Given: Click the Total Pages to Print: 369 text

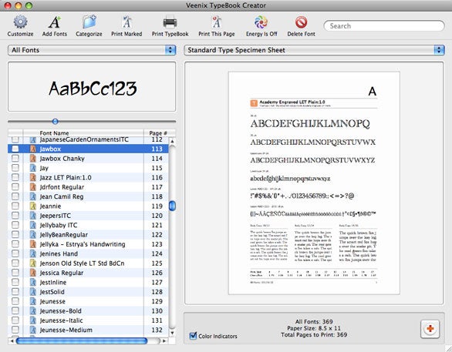Looking at the screenshot, I should point(314,335).
